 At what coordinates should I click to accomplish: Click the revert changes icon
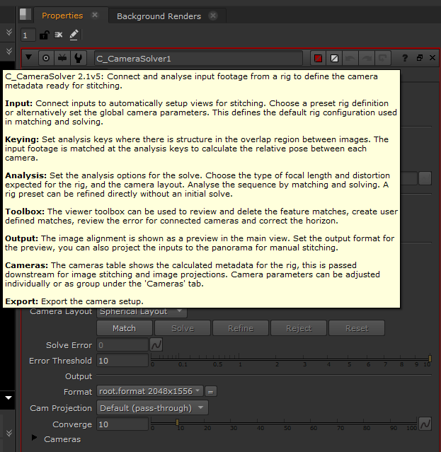click(x=383, y=59)
